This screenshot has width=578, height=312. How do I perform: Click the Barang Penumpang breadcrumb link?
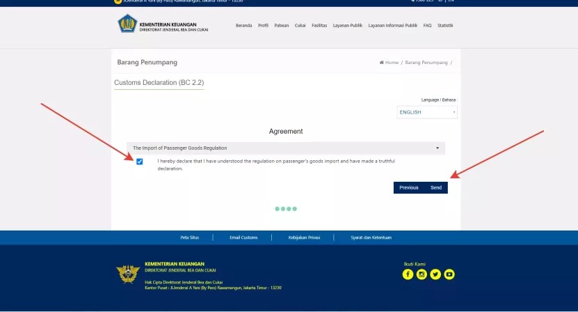click(x=426, y=63)
